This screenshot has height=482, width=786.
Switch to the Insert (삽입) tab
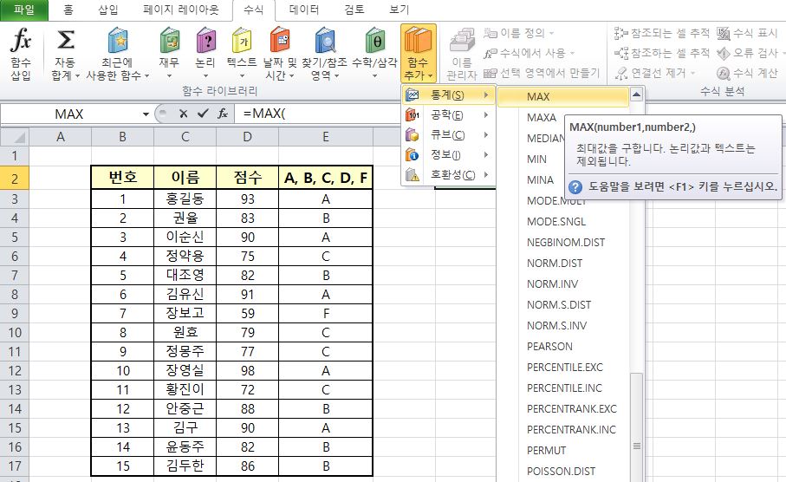107,10
